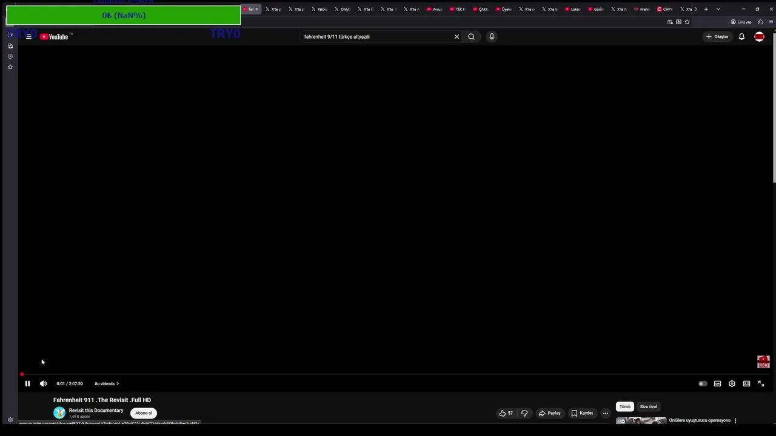Open the browser extensions icon
The image size is (776, 436).
coord(760,22)
